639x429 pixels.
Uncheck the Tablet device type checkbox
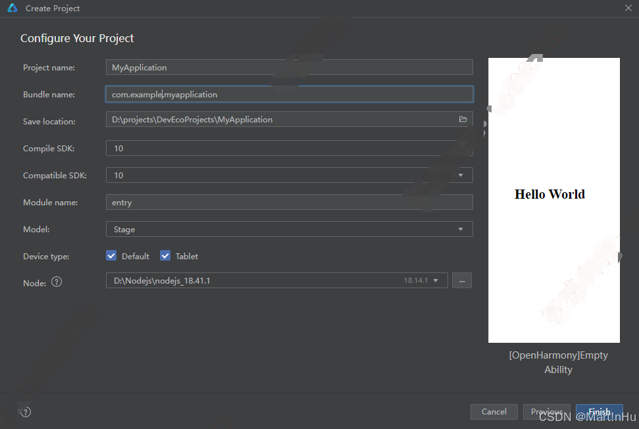(x=165, y=256)
